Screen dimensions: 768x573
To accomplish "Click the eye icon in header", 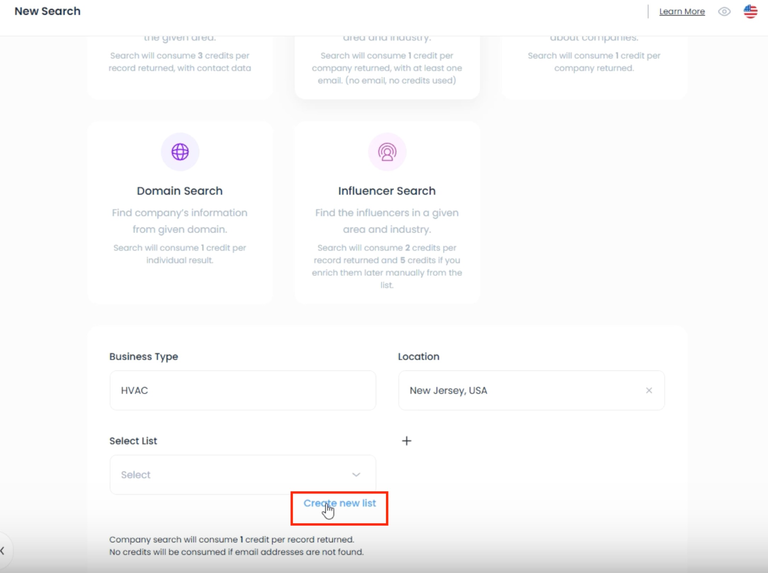I will [x=724, y=12].
